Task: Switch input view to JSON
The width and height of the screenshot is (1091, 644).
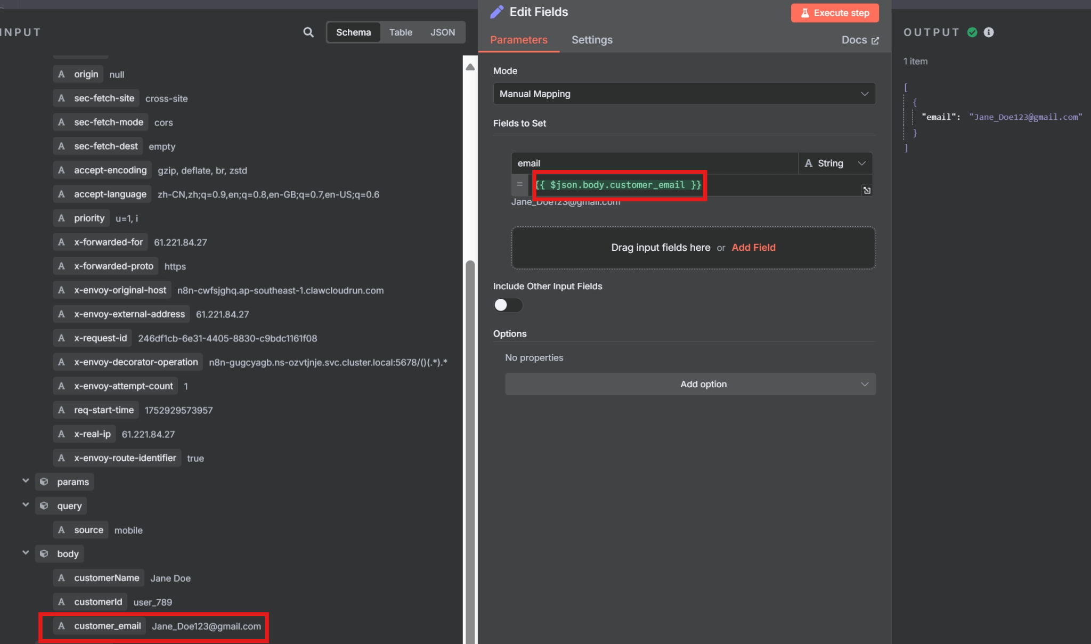Action: tap(443, 32)
